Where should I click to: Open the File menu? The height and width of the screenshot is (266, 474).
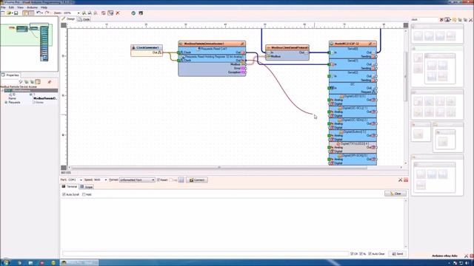point(3,7)
